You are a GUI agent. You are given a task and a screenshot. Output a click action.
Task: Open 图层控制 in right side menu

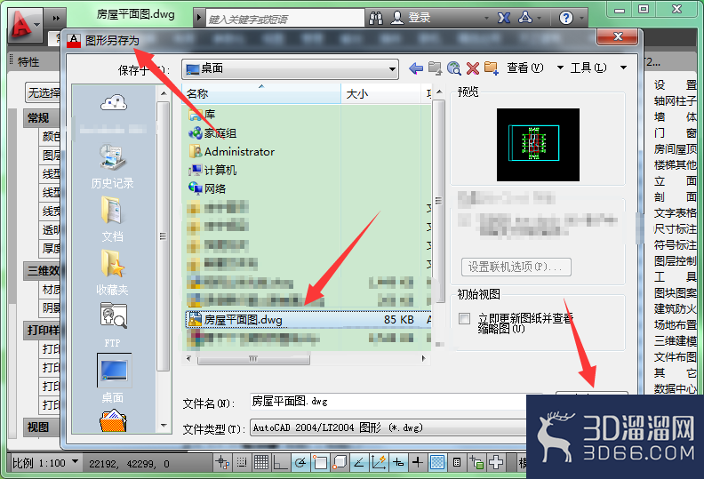[675, 261]
